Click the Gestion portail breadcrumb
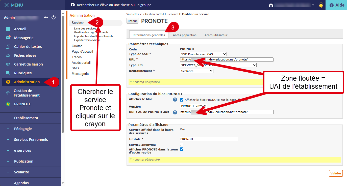 click(x=154, y=14)
